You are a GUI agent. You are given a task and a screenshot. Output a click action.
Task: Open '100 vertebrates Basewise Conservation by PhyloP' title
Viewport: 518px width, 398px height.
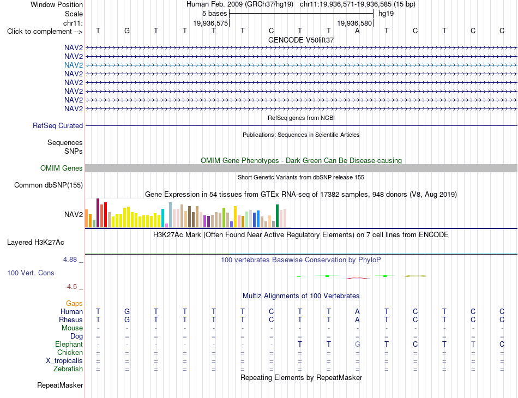301,260
